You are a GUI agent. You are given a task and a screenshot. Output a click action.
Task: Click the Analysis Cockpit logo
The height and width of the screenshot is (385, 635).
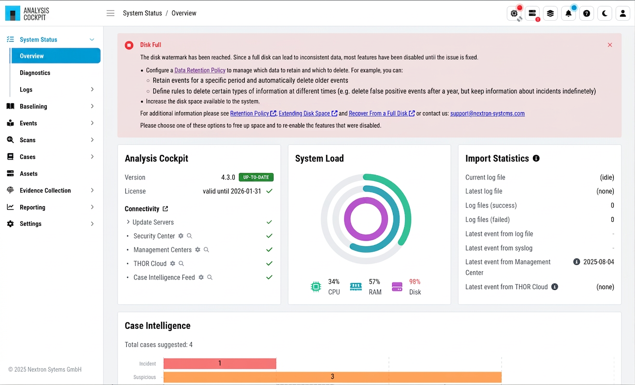[x=27, y=13]
